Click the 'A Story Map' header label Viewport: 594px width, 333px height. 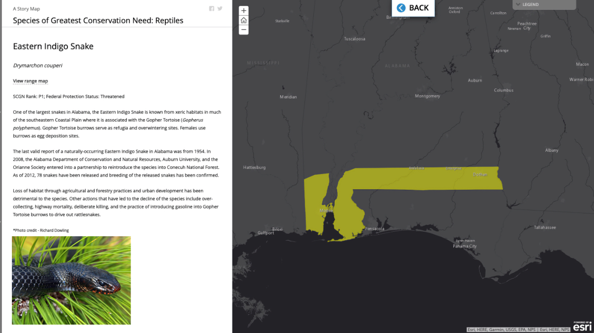25,8
